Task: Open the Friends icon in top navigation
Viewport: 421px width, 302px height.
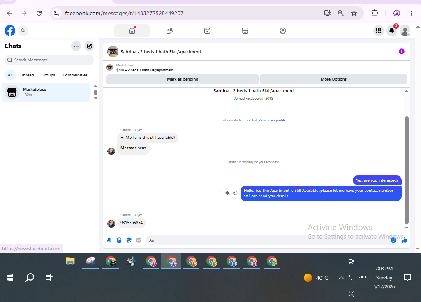Action: 170,31
